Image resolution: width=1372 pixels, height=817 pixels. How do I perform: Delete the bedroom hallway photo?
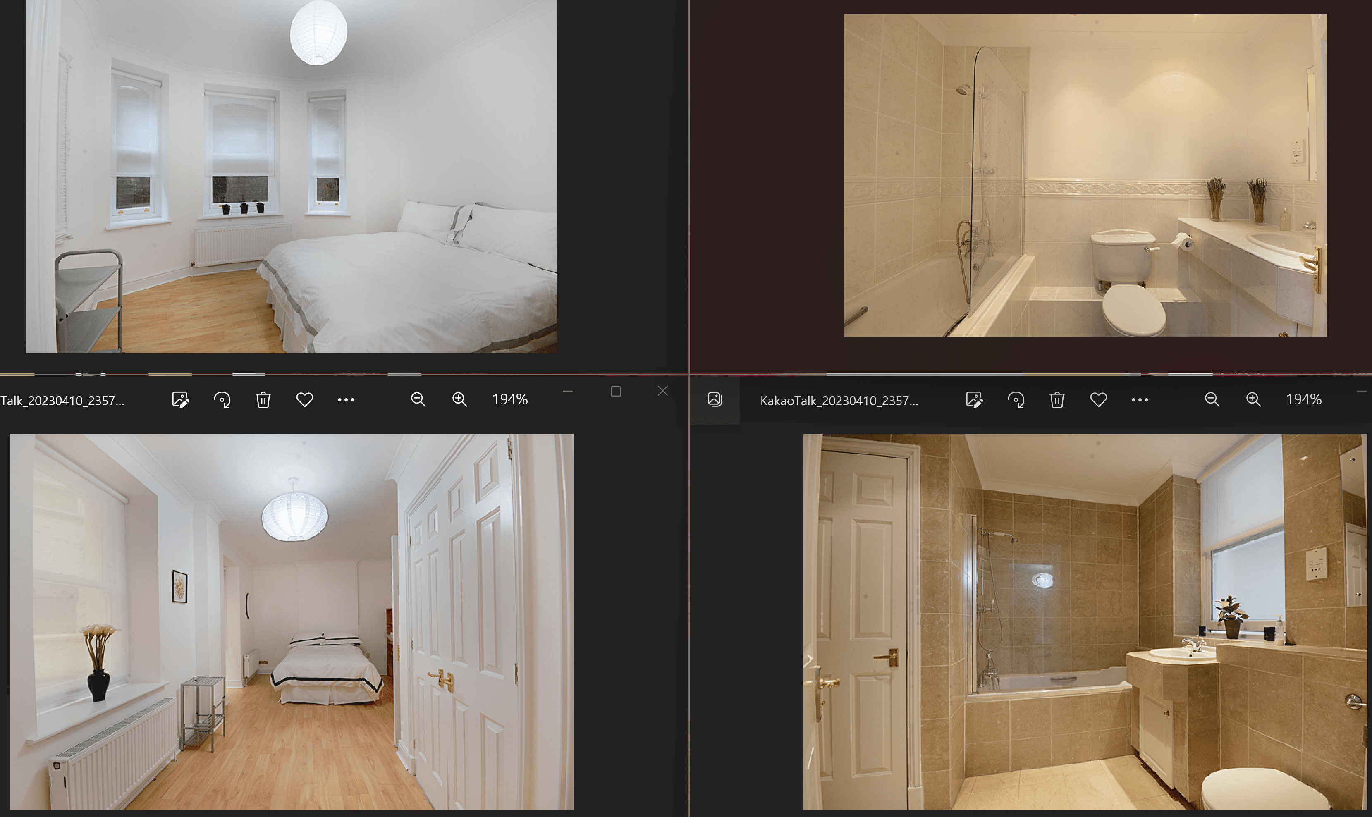point(263,400)
